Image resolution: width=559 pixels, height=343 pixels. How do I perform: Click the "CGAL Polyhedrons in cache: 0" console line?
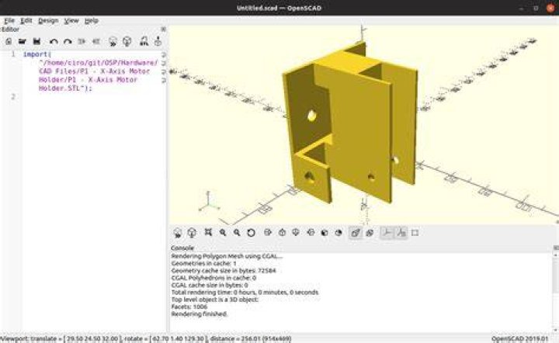pos(214,278)
